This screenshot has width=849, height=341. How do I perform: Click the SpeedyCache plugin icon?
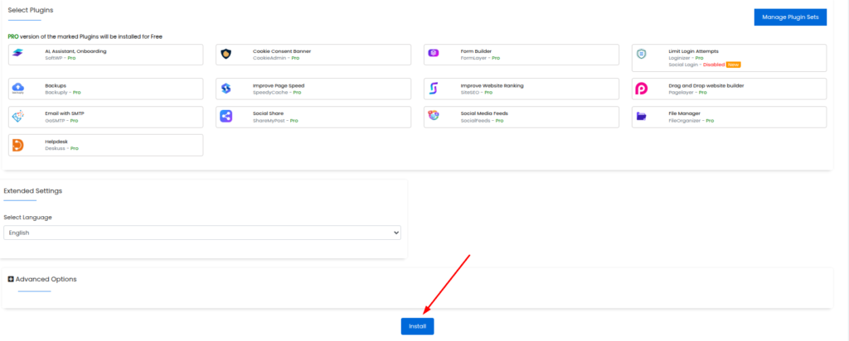[x=226, y=89]
